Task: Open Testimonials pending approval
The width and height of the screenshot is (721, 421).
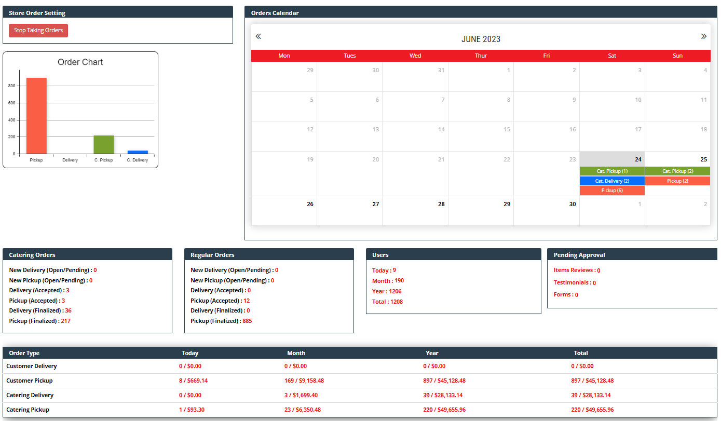Action: coord(575,283)
